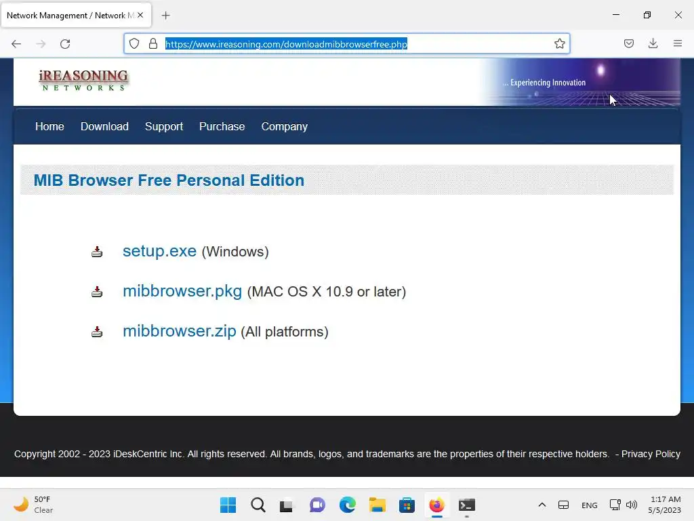Switch to Firefox on the taskbar
This screenshot has width=694, height=521.
(x=437, y=505)
